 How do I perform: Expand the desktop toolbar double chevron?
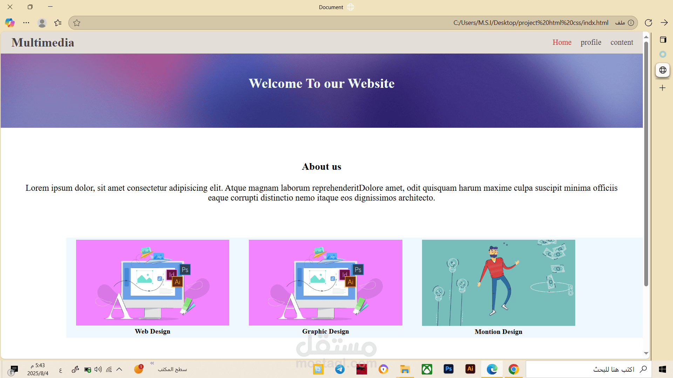click(152, 363)
